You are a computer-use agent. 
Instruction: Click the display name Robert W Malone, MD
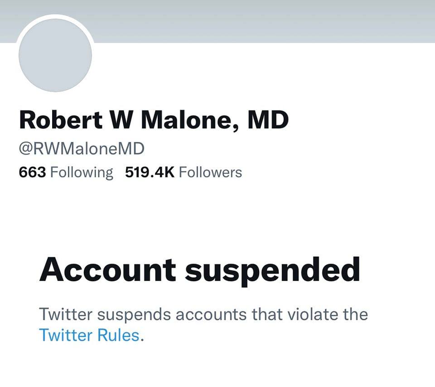[154, 121]
